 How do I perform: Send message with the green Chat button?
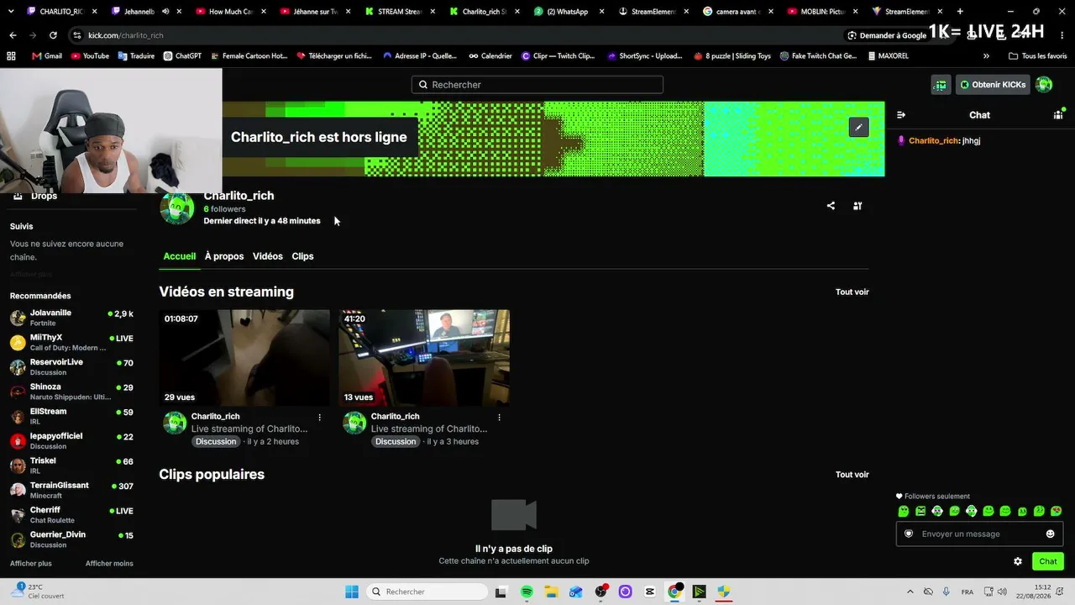tap(1048, 561)
